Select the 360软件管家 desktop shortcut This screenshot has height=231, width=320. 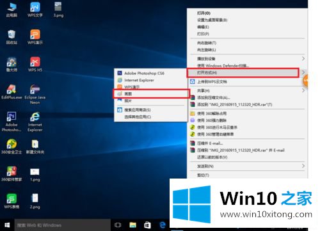(12, 173)
